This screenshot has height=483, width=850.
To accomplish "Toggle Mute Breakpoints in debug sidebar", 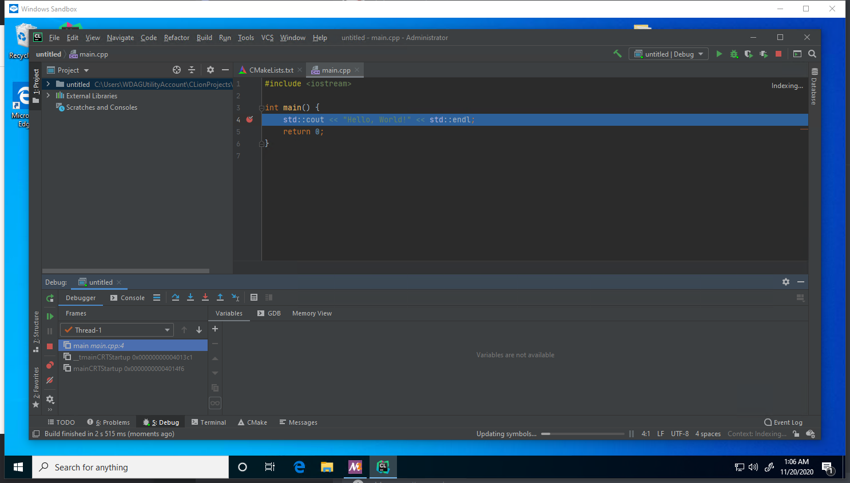I will pos(50,380).
